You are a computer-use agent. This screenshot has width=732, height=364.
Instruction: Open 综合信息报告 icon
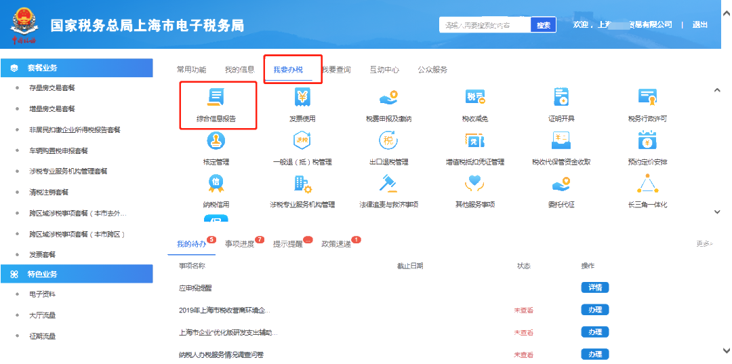pyautogui.click(x=216, y=97)
